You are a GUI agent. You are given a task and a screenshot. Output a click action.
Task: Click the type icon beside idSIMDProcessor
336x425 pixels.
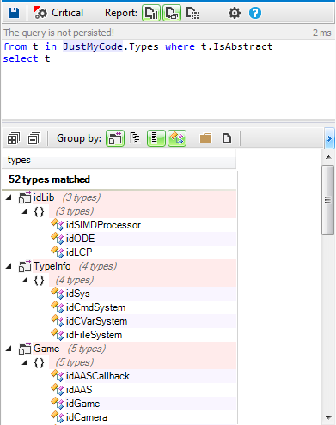[58, 225]
